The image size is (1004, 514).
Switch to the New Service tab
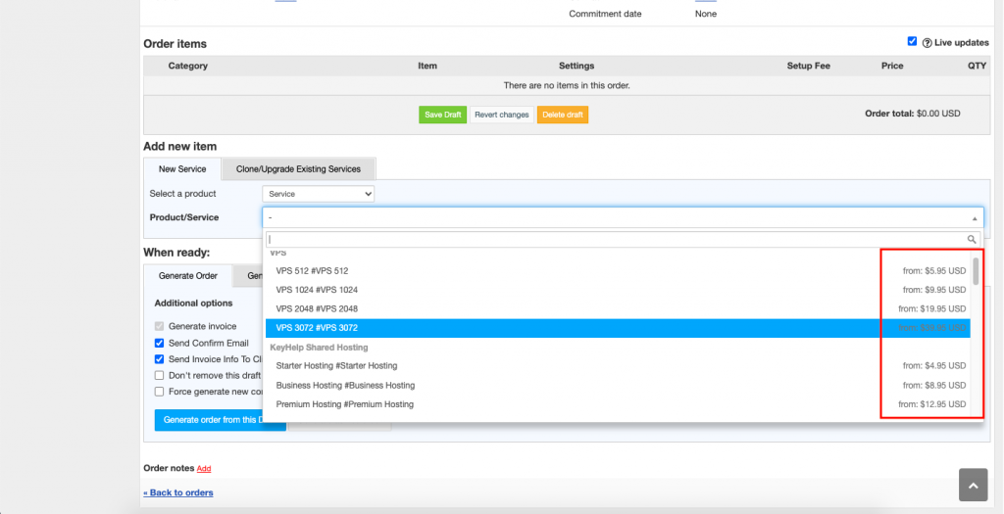tap(182, 168)
